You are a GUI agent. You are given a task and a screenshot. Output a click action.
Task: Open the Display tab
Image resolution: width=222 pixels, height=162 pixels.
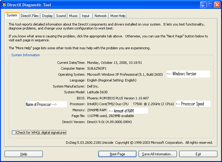(x=47, y=16)
